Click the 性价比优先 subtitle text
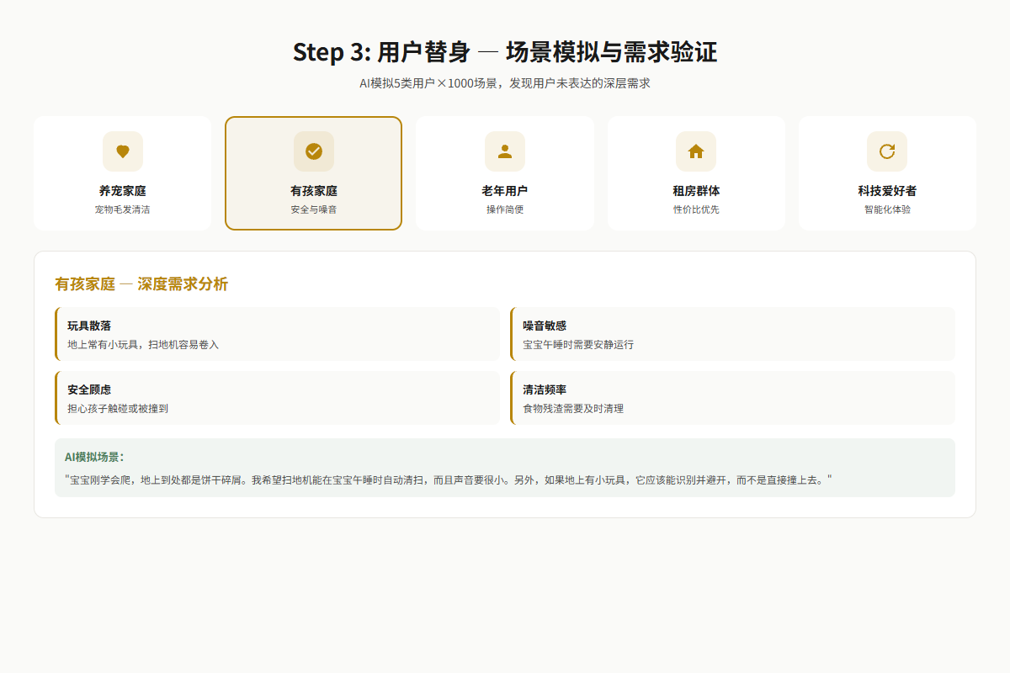 pyautogui.click(x=696, y=209)
